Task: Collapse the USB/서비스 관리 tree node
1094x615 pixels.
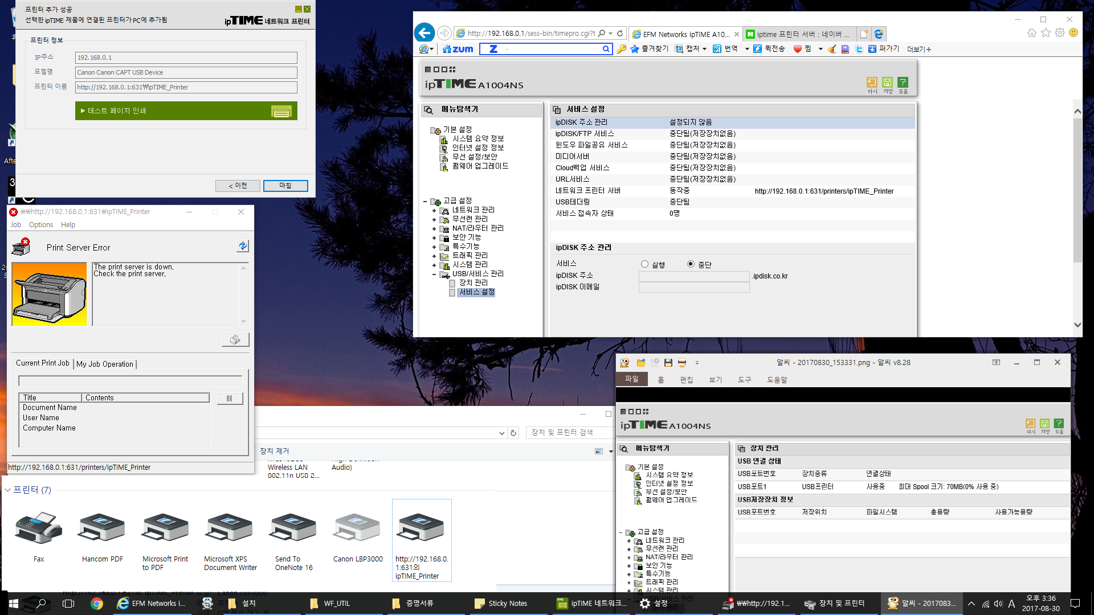Action: coord(434,274)
